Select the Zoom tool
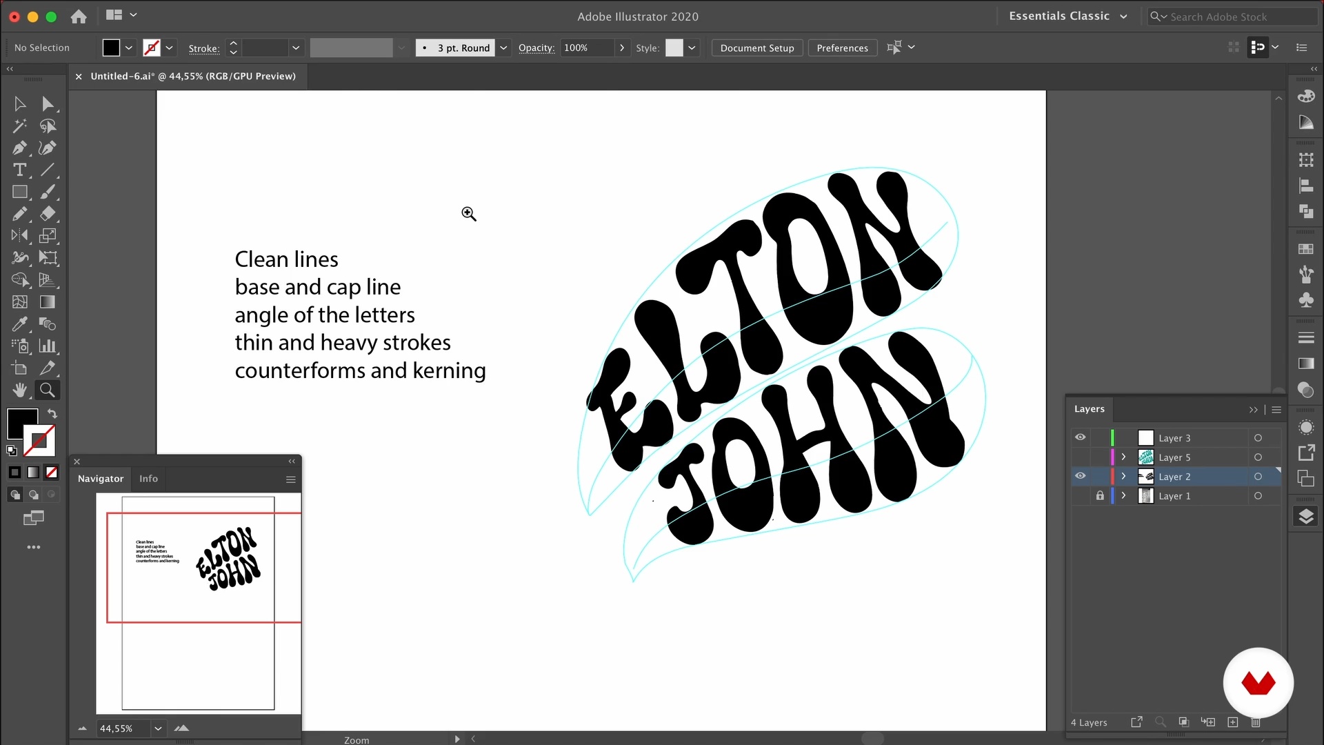This screenshot has width=1324, height=745. [x=48, y=390]
